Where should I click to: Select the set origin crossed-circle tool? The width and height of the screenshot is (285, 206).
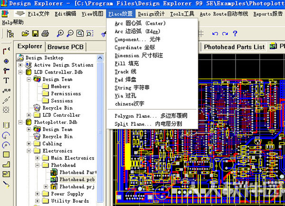pos(6,110)
